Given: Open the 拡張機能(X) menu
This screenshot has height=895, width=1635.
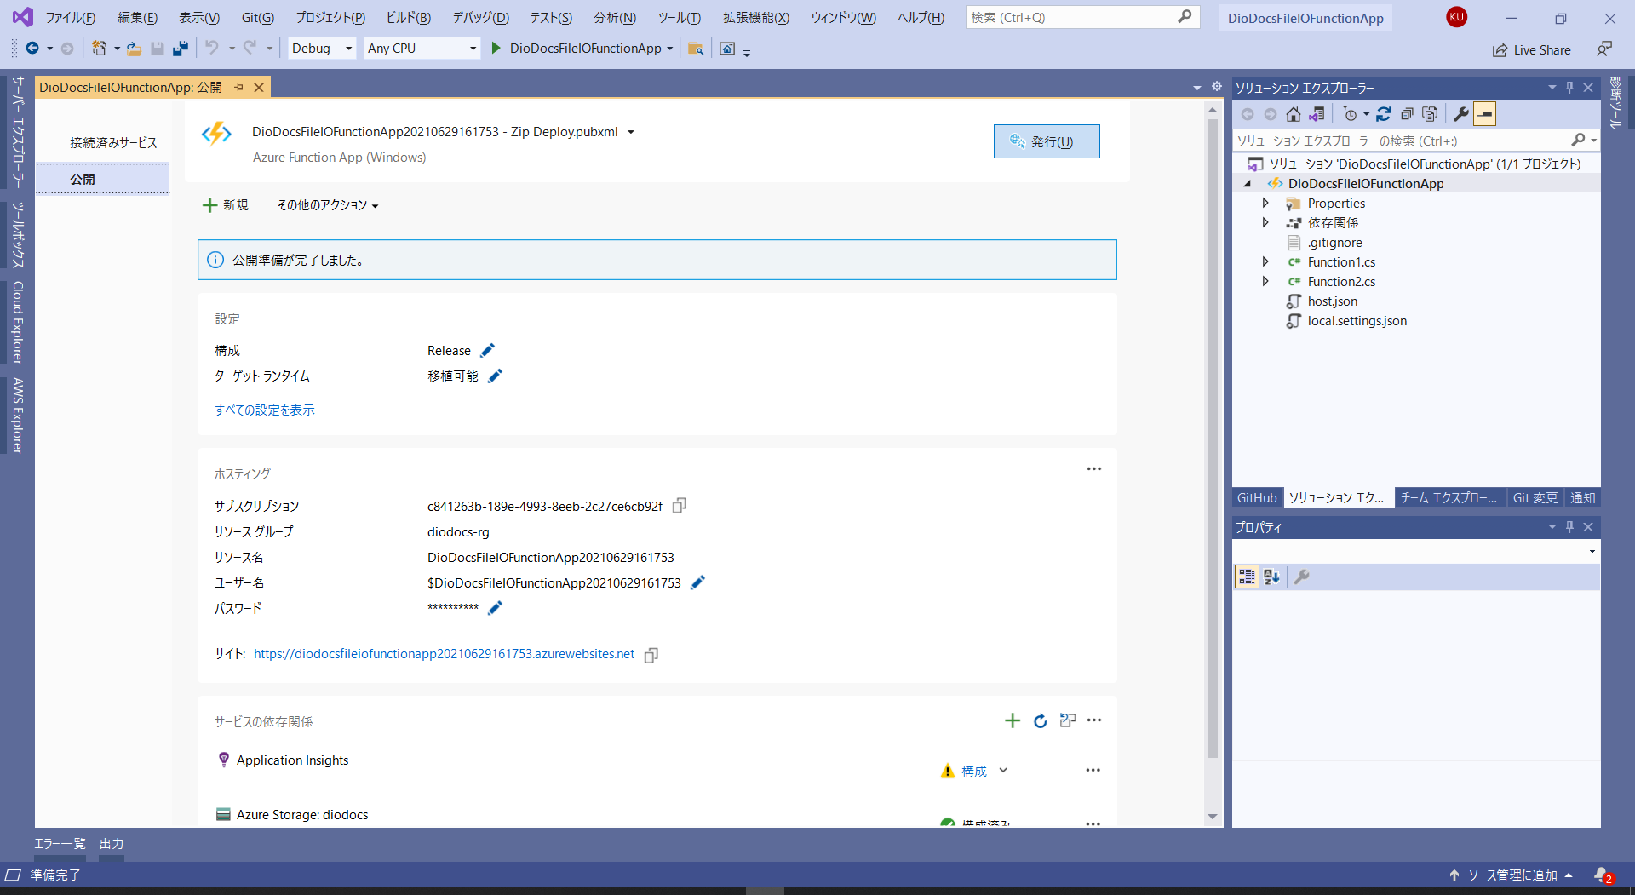Looking at the screenshot, I should [x=756, y=18].
